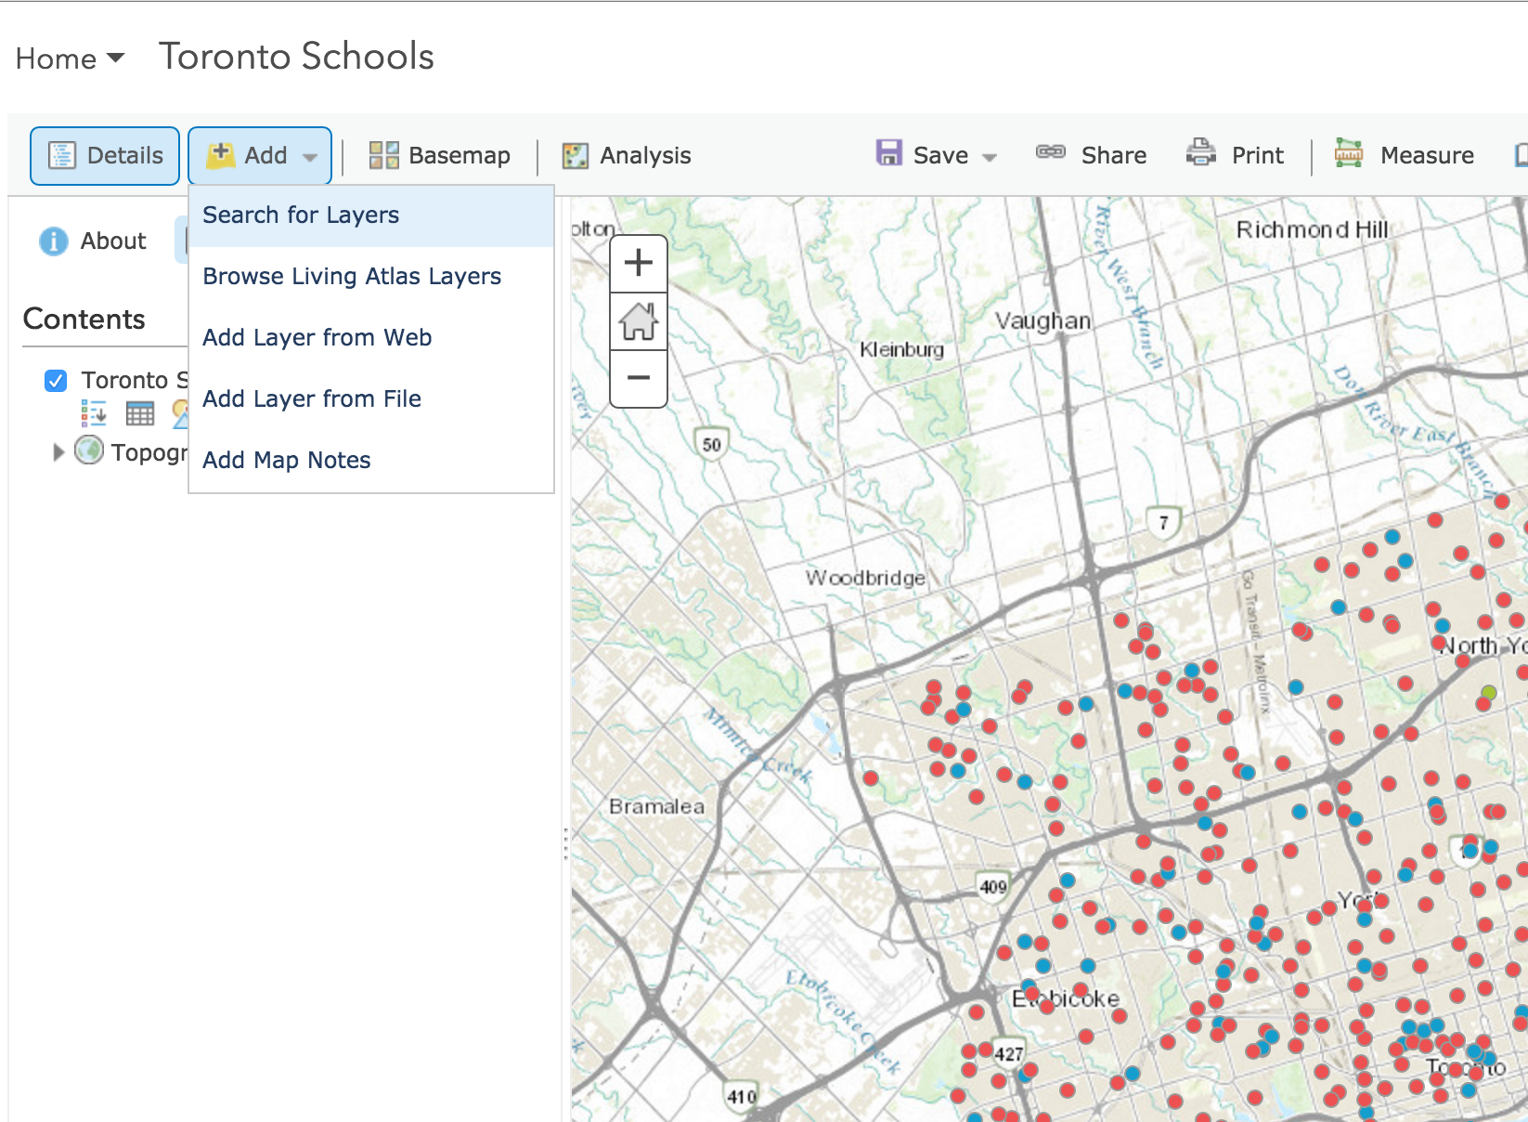Select Search for Layers menu item
1528x1122 pixels.
371,215
